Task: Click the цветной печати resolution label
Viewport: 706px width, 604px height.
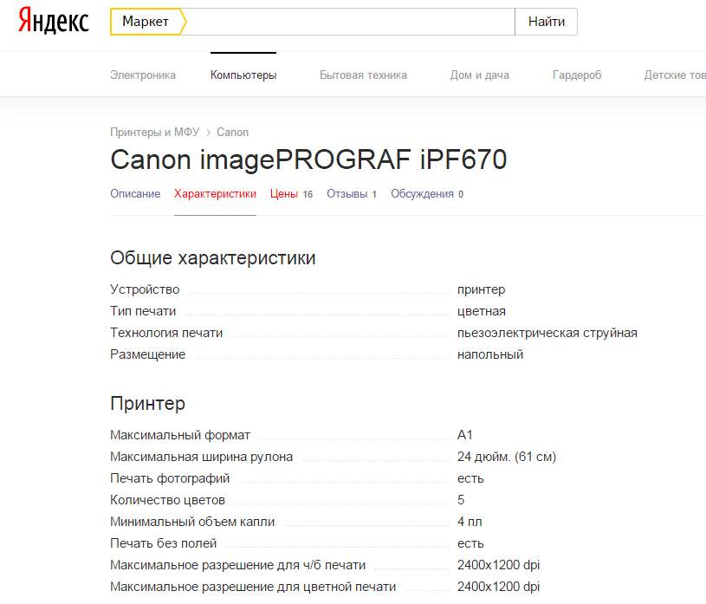Action: [x=253, y=587]
